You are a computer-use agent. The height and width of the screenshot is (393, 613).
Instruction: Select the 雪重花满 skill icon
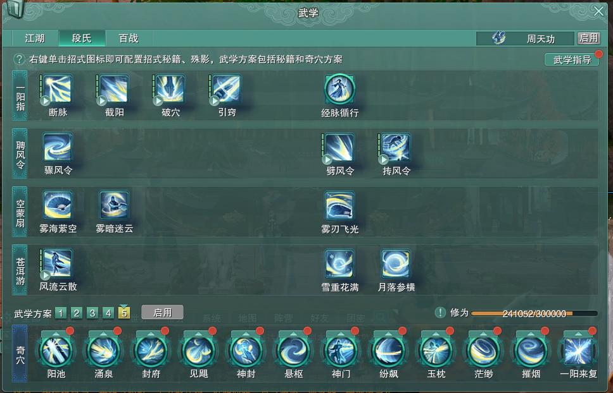tap(339, 264)
